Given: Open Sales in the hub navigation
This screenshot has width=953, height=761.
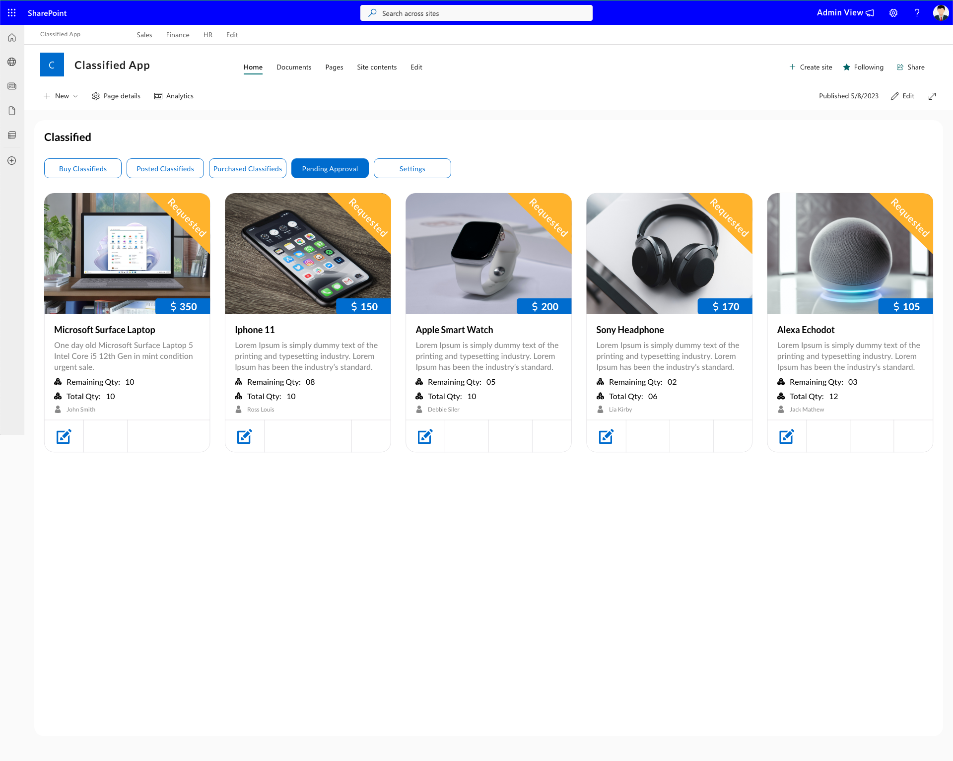Looking at the screenshot, I should pos(144,35).
